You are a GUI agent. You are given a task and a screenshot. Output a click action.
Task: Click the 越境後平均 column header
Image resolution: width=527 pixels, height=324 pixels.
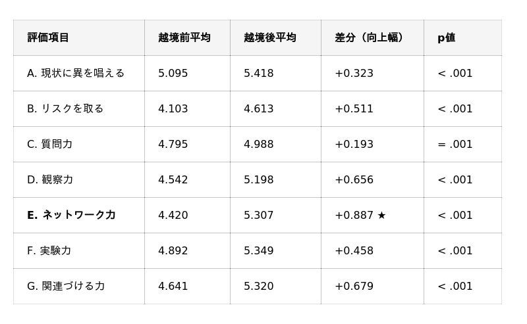pos(270,38)
